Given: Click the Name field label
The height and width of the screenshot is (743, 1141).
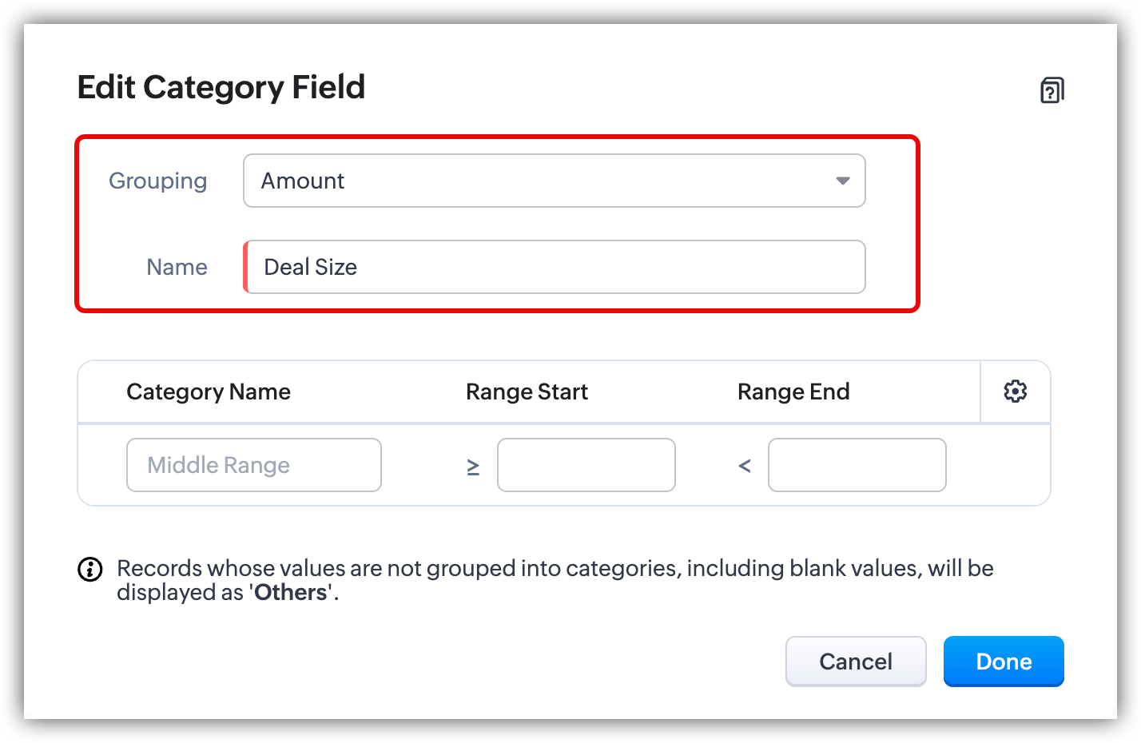Looking at the screenshot, I should pos(177,267).
